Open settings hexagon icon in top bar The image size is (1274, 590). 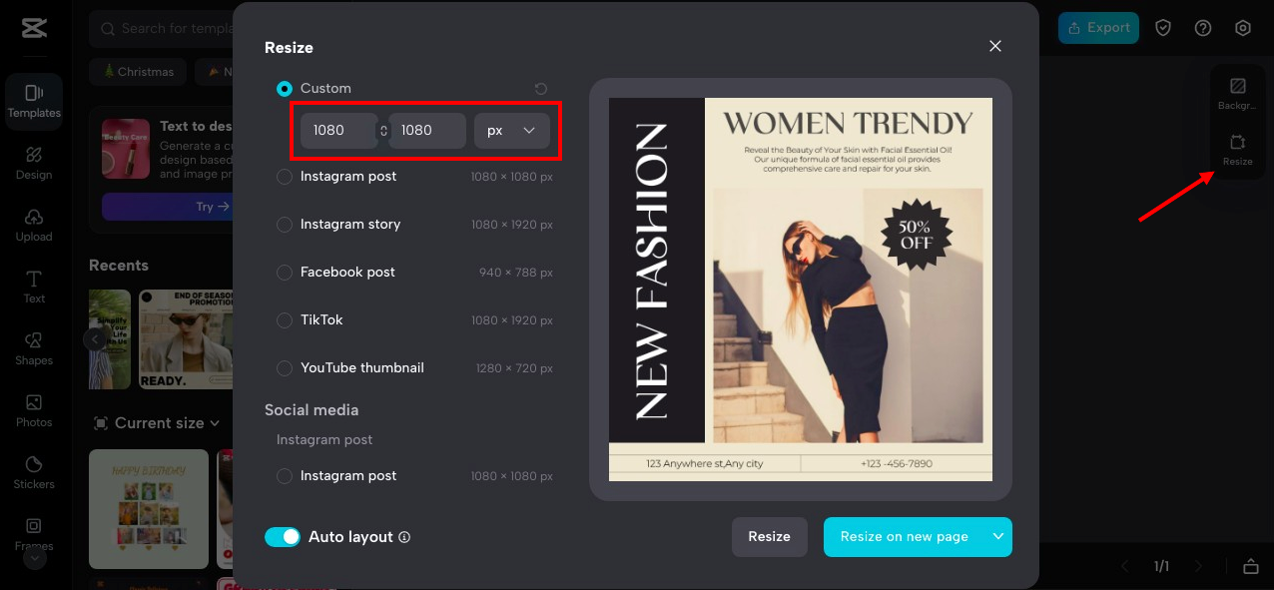tap(1243, 28)
